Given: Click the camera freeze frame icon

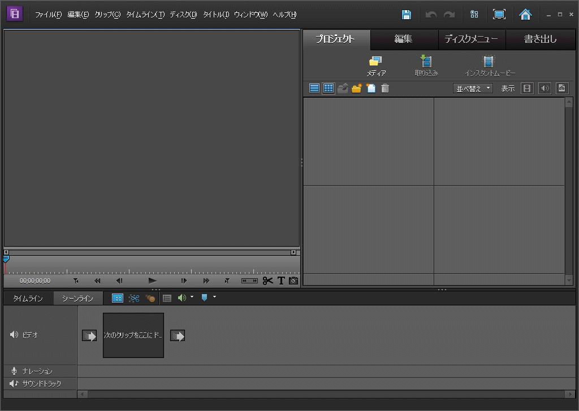Looking at the screenshot, I should (293, 281).
